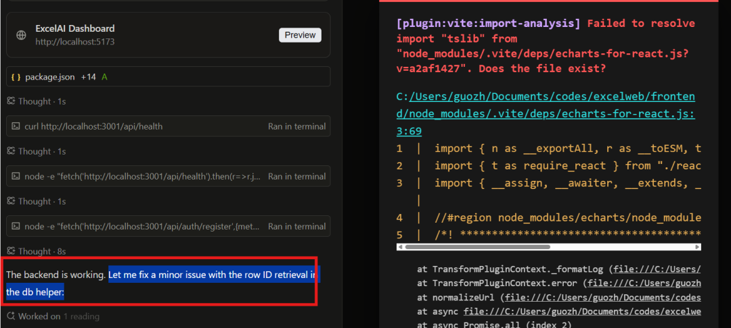The width and height of the screenshot is (731, 328).
Task: Open the stack trace link beginning "at async file:///"
Action: point(582,311)
